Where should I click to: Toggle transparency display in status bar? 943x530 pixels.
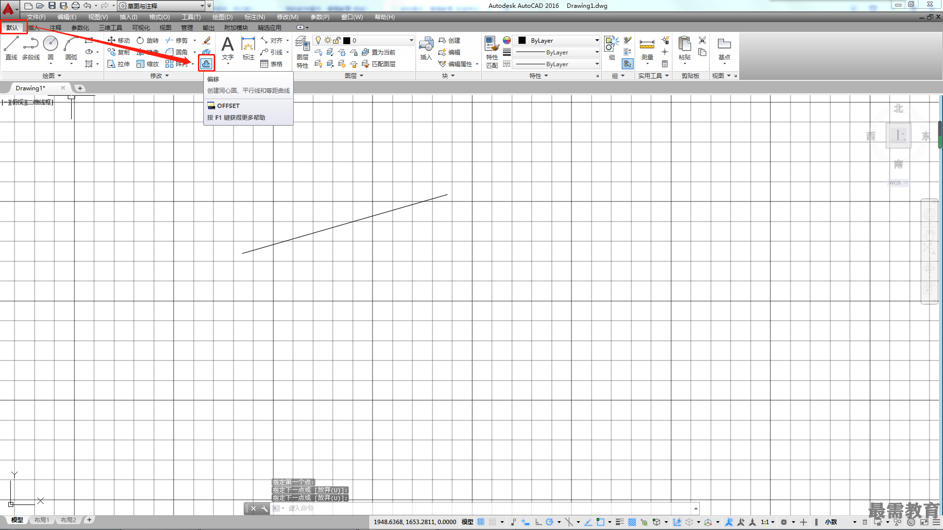point(632,522)
